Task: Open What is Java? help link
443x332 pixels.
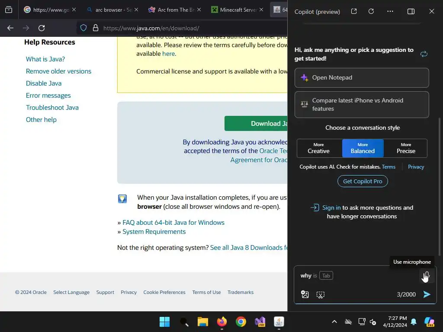Action: (x=45, y=59)
